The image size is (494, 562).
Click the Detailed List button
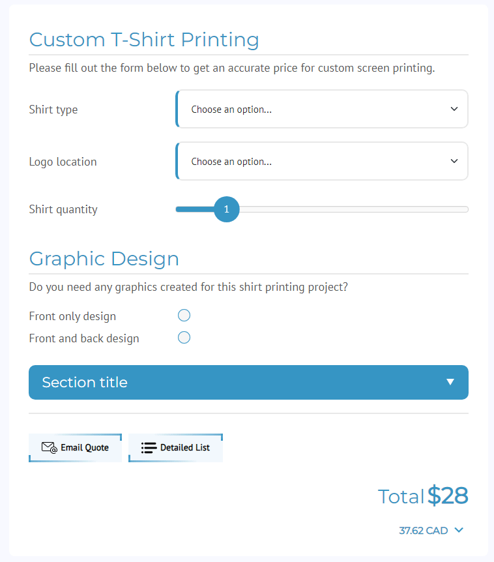[x=175, y=448]
